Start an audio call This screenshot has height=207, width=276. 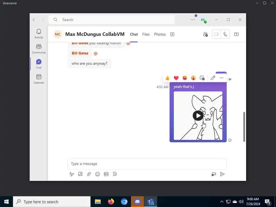click(225, 34)
